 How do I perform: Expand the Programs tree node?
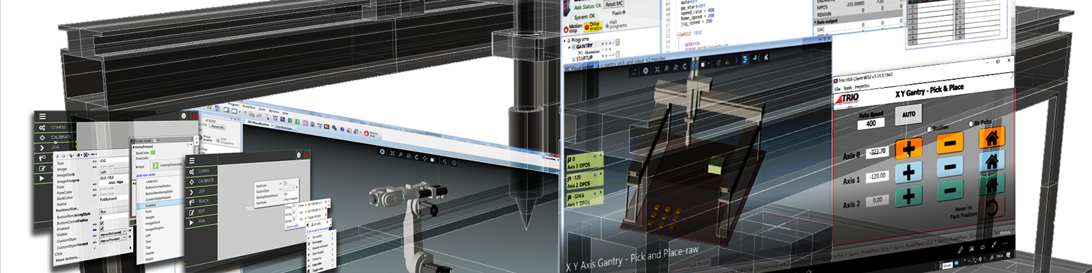566,40
